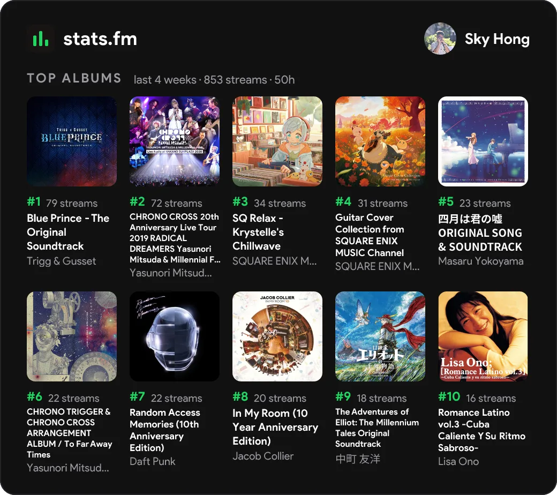Open the 四月は君の嘘 soundtrack album cover
The height and width of the screenshot is (495, 557).
tap(483, 141)
